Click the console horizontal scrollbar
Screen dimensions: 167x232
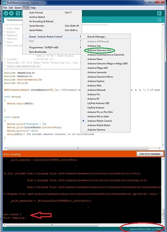click(x=52, y=225)
